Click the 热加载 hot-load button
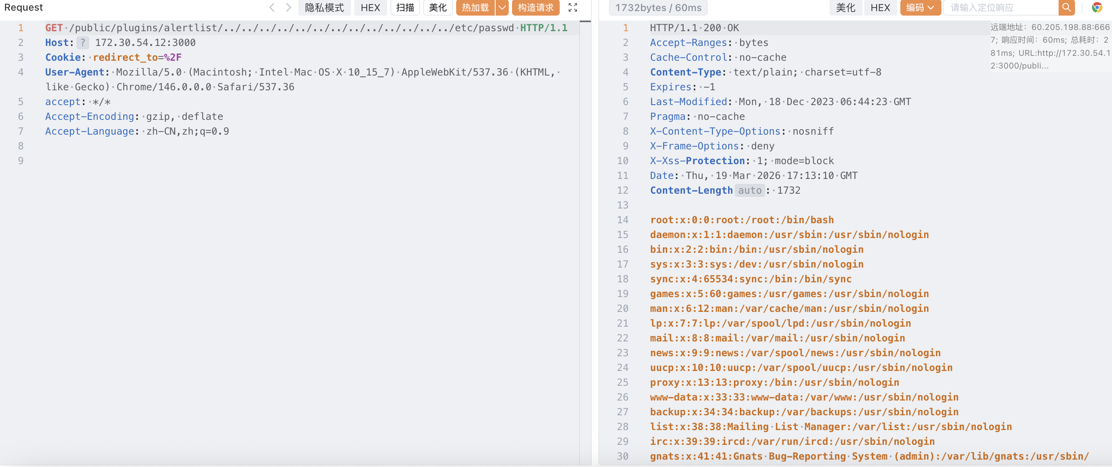 point(475,7)
